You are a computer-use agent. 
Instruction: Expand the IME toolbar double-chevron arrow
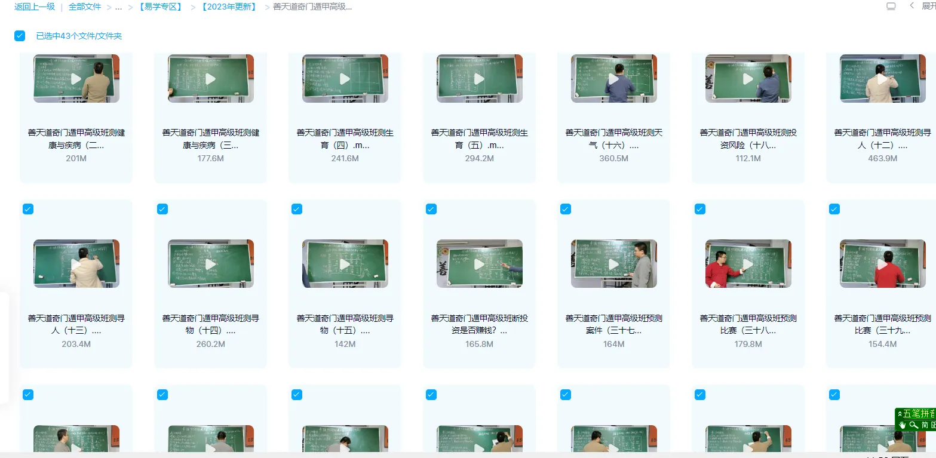coord(900,414)
